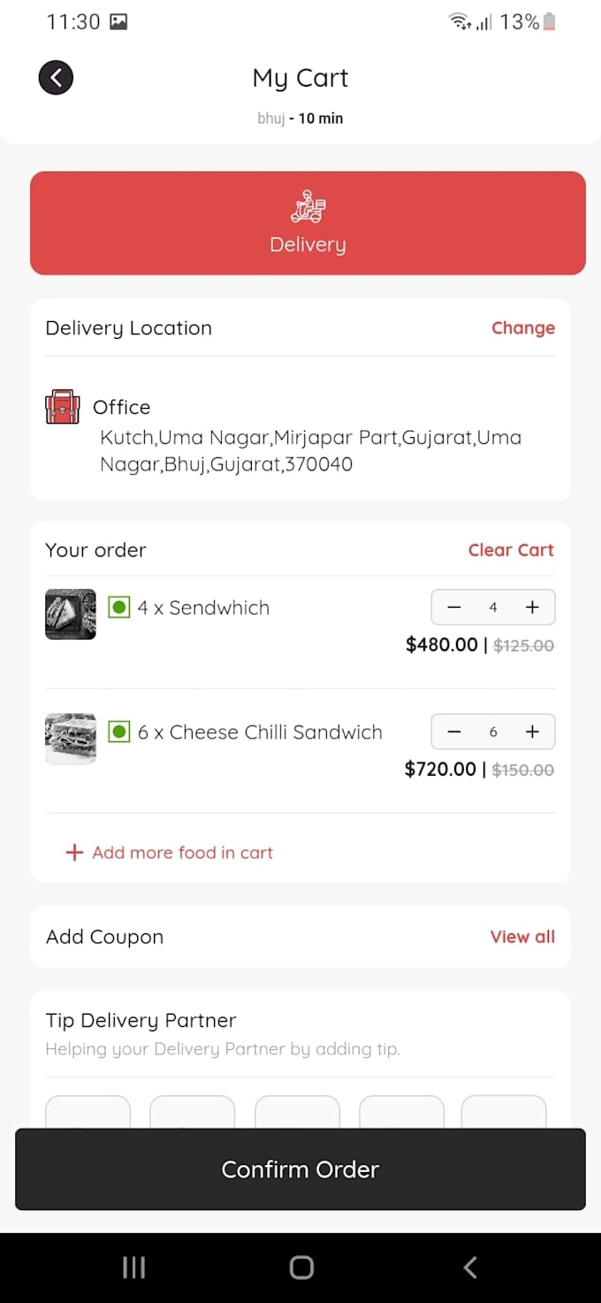This screenshot has height=1303, width=601.
Task: Click the red lunch bag icon beside Office
Action: 62,407
